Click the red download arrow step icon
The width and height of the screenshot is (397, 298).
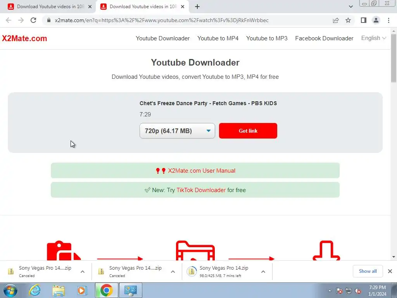tap(326, 250)
